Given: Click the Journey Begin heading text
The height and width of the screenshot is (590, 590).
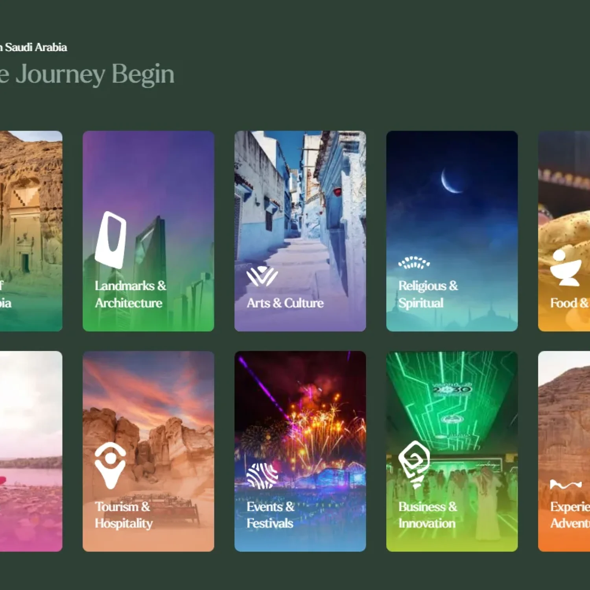Looking at the screenshot, I should (x=87, y=73).
